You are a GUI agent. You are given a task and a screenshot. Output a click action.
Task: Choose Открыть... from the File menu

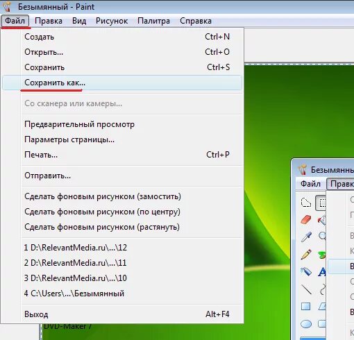pos(122,52)
